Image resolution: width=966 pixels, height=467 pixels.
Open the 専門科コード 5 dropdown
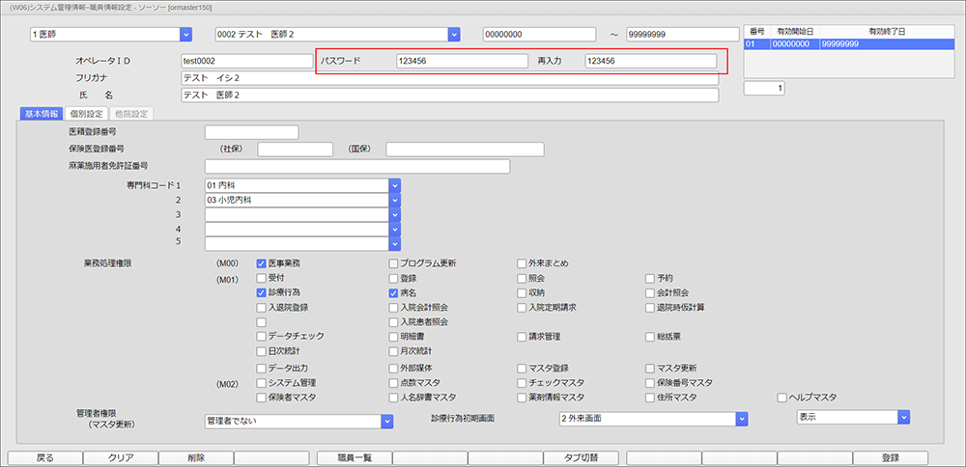pyautogui.click(x=395, y=244)
